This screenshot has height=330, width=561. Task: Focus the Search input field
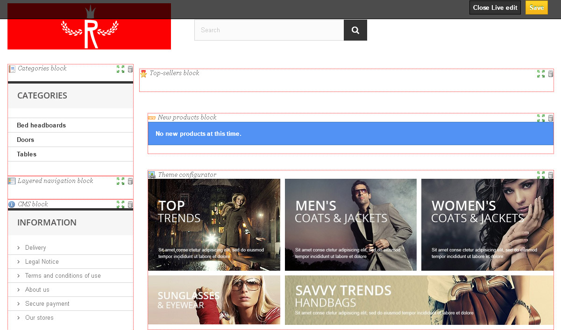pos(269,30)
